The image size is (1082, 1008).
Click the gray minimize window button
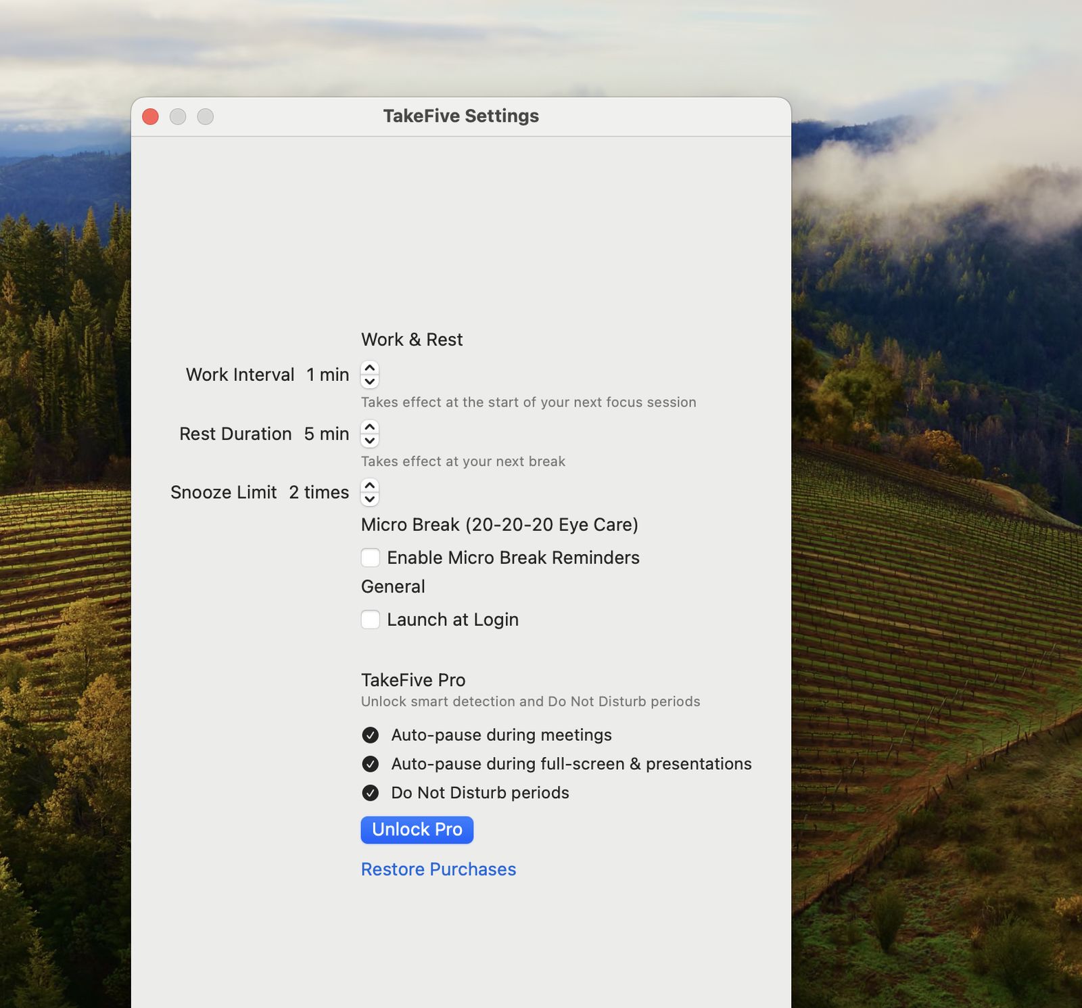coord(178,117)
